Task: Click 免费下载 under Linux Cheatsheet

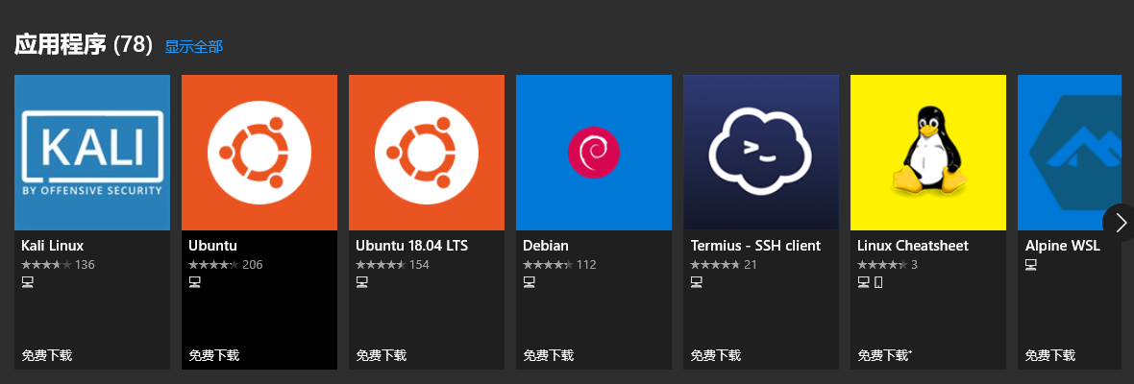Action: [884, 355]
